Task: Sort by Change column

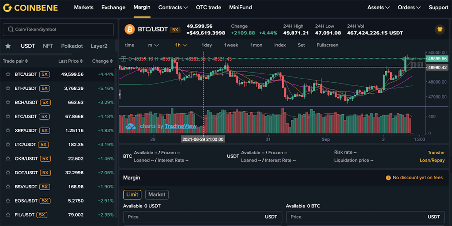Action: [102, 61]
